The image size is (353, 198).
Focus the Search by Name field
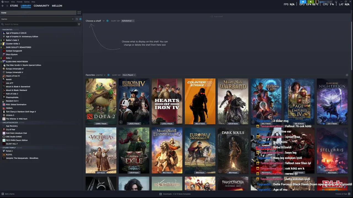[x=39, y=24]
